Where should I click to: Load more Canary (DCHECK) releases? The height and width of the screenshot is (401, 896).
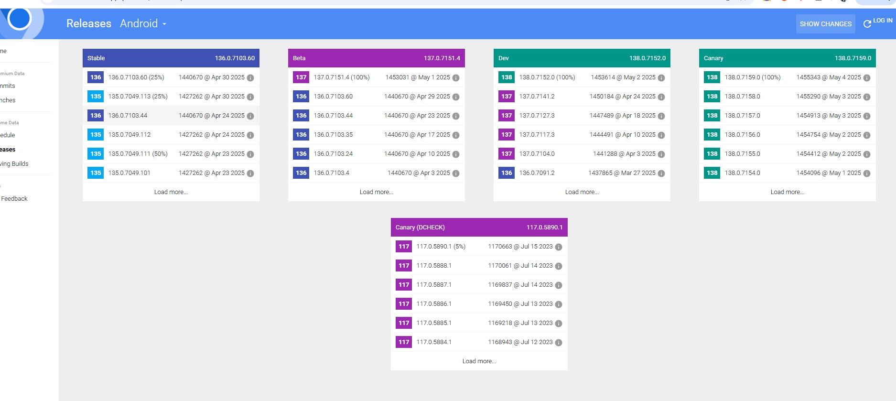tap(479, 361)
